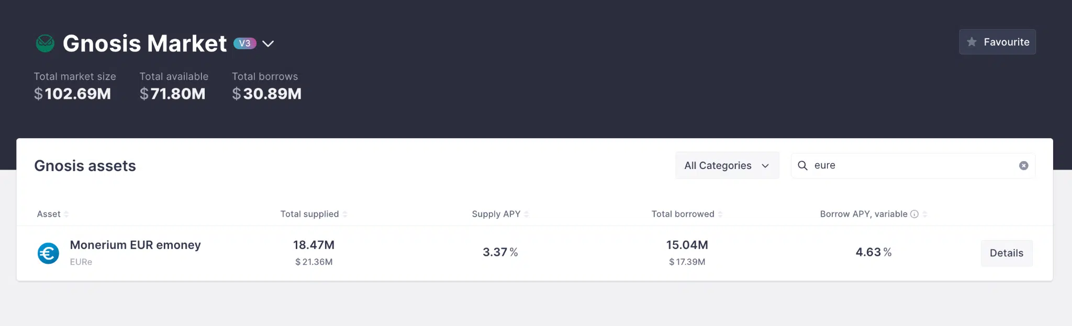Sort by Borrow APY, variable column
Image resolution: width=1072 pixels, height=326 pixels.
(x=863, y=214)
